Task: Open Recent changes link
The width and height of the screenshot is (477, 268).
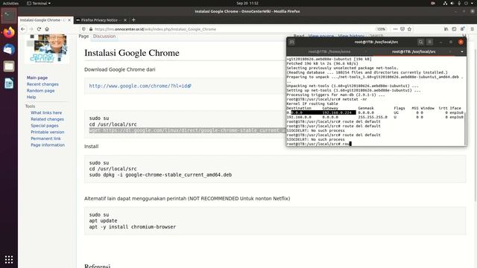Action: pyautogui.click(x=42, y=84)
